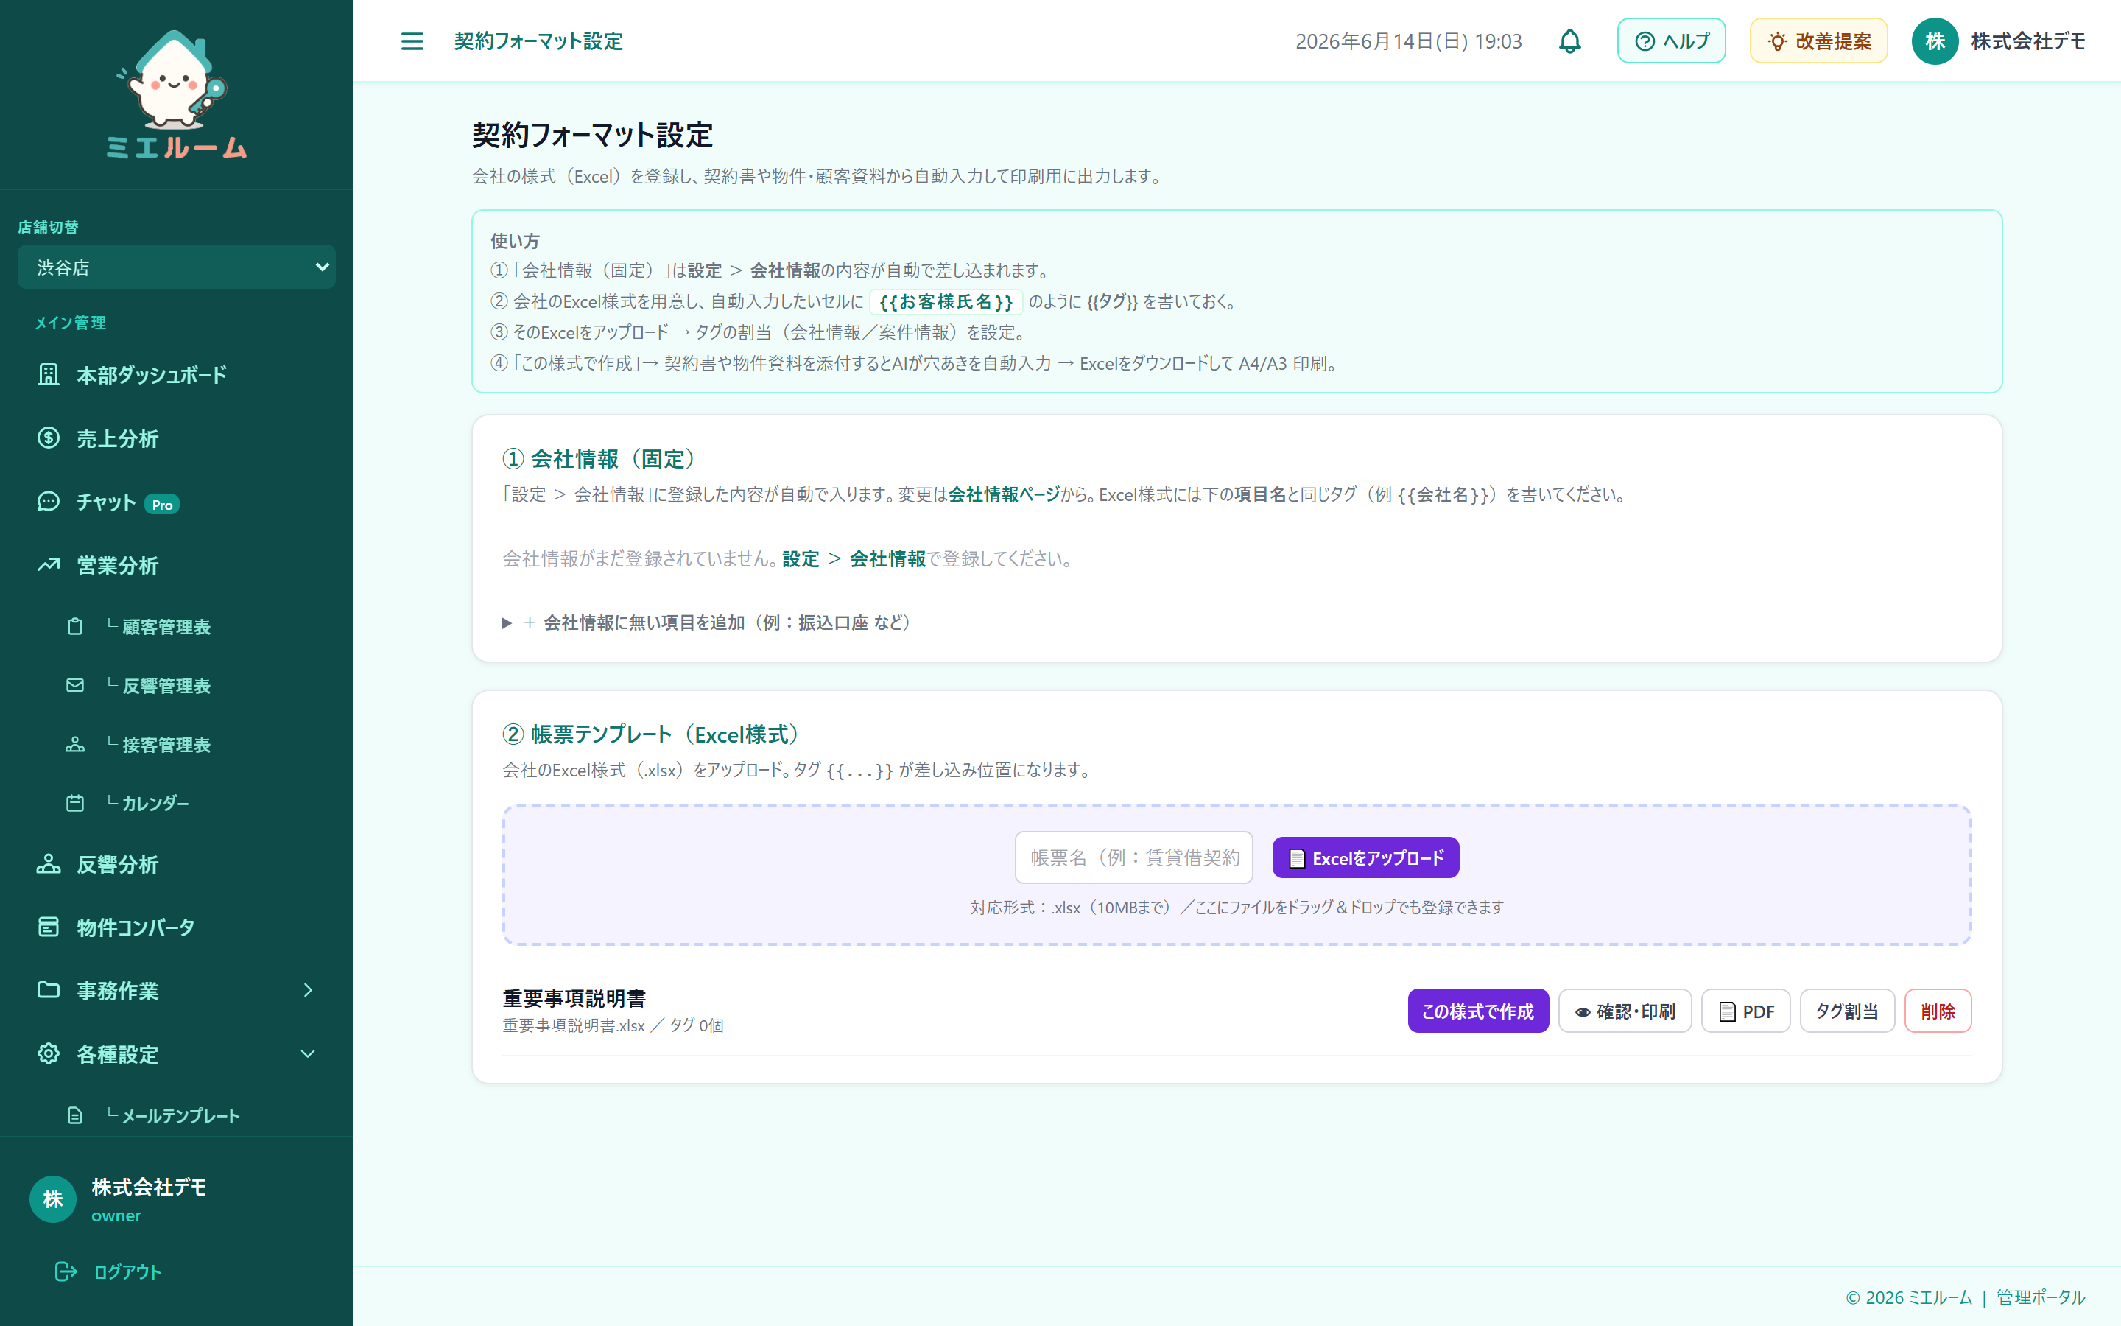Click the person icon beside 反響分析
Image resolution: width=2121 pixels, height=1326 pixels.
pos(49,864)
